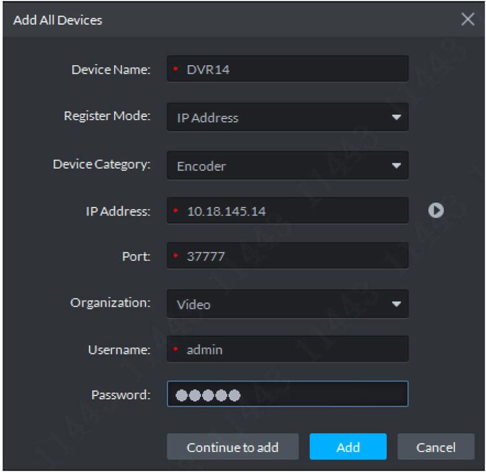Focus the Device Name field containing DVR14
The height and width of the screenshot is (472, 486).
pos(292,69)
